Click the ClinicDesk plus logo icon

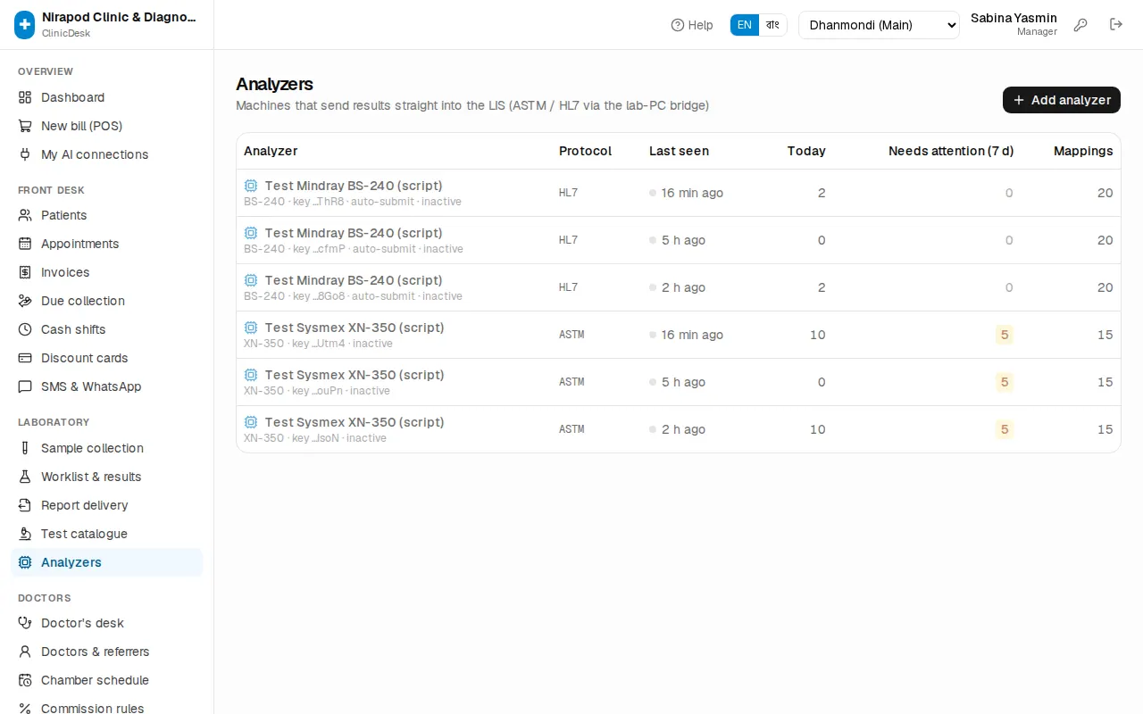click(25, 25)
